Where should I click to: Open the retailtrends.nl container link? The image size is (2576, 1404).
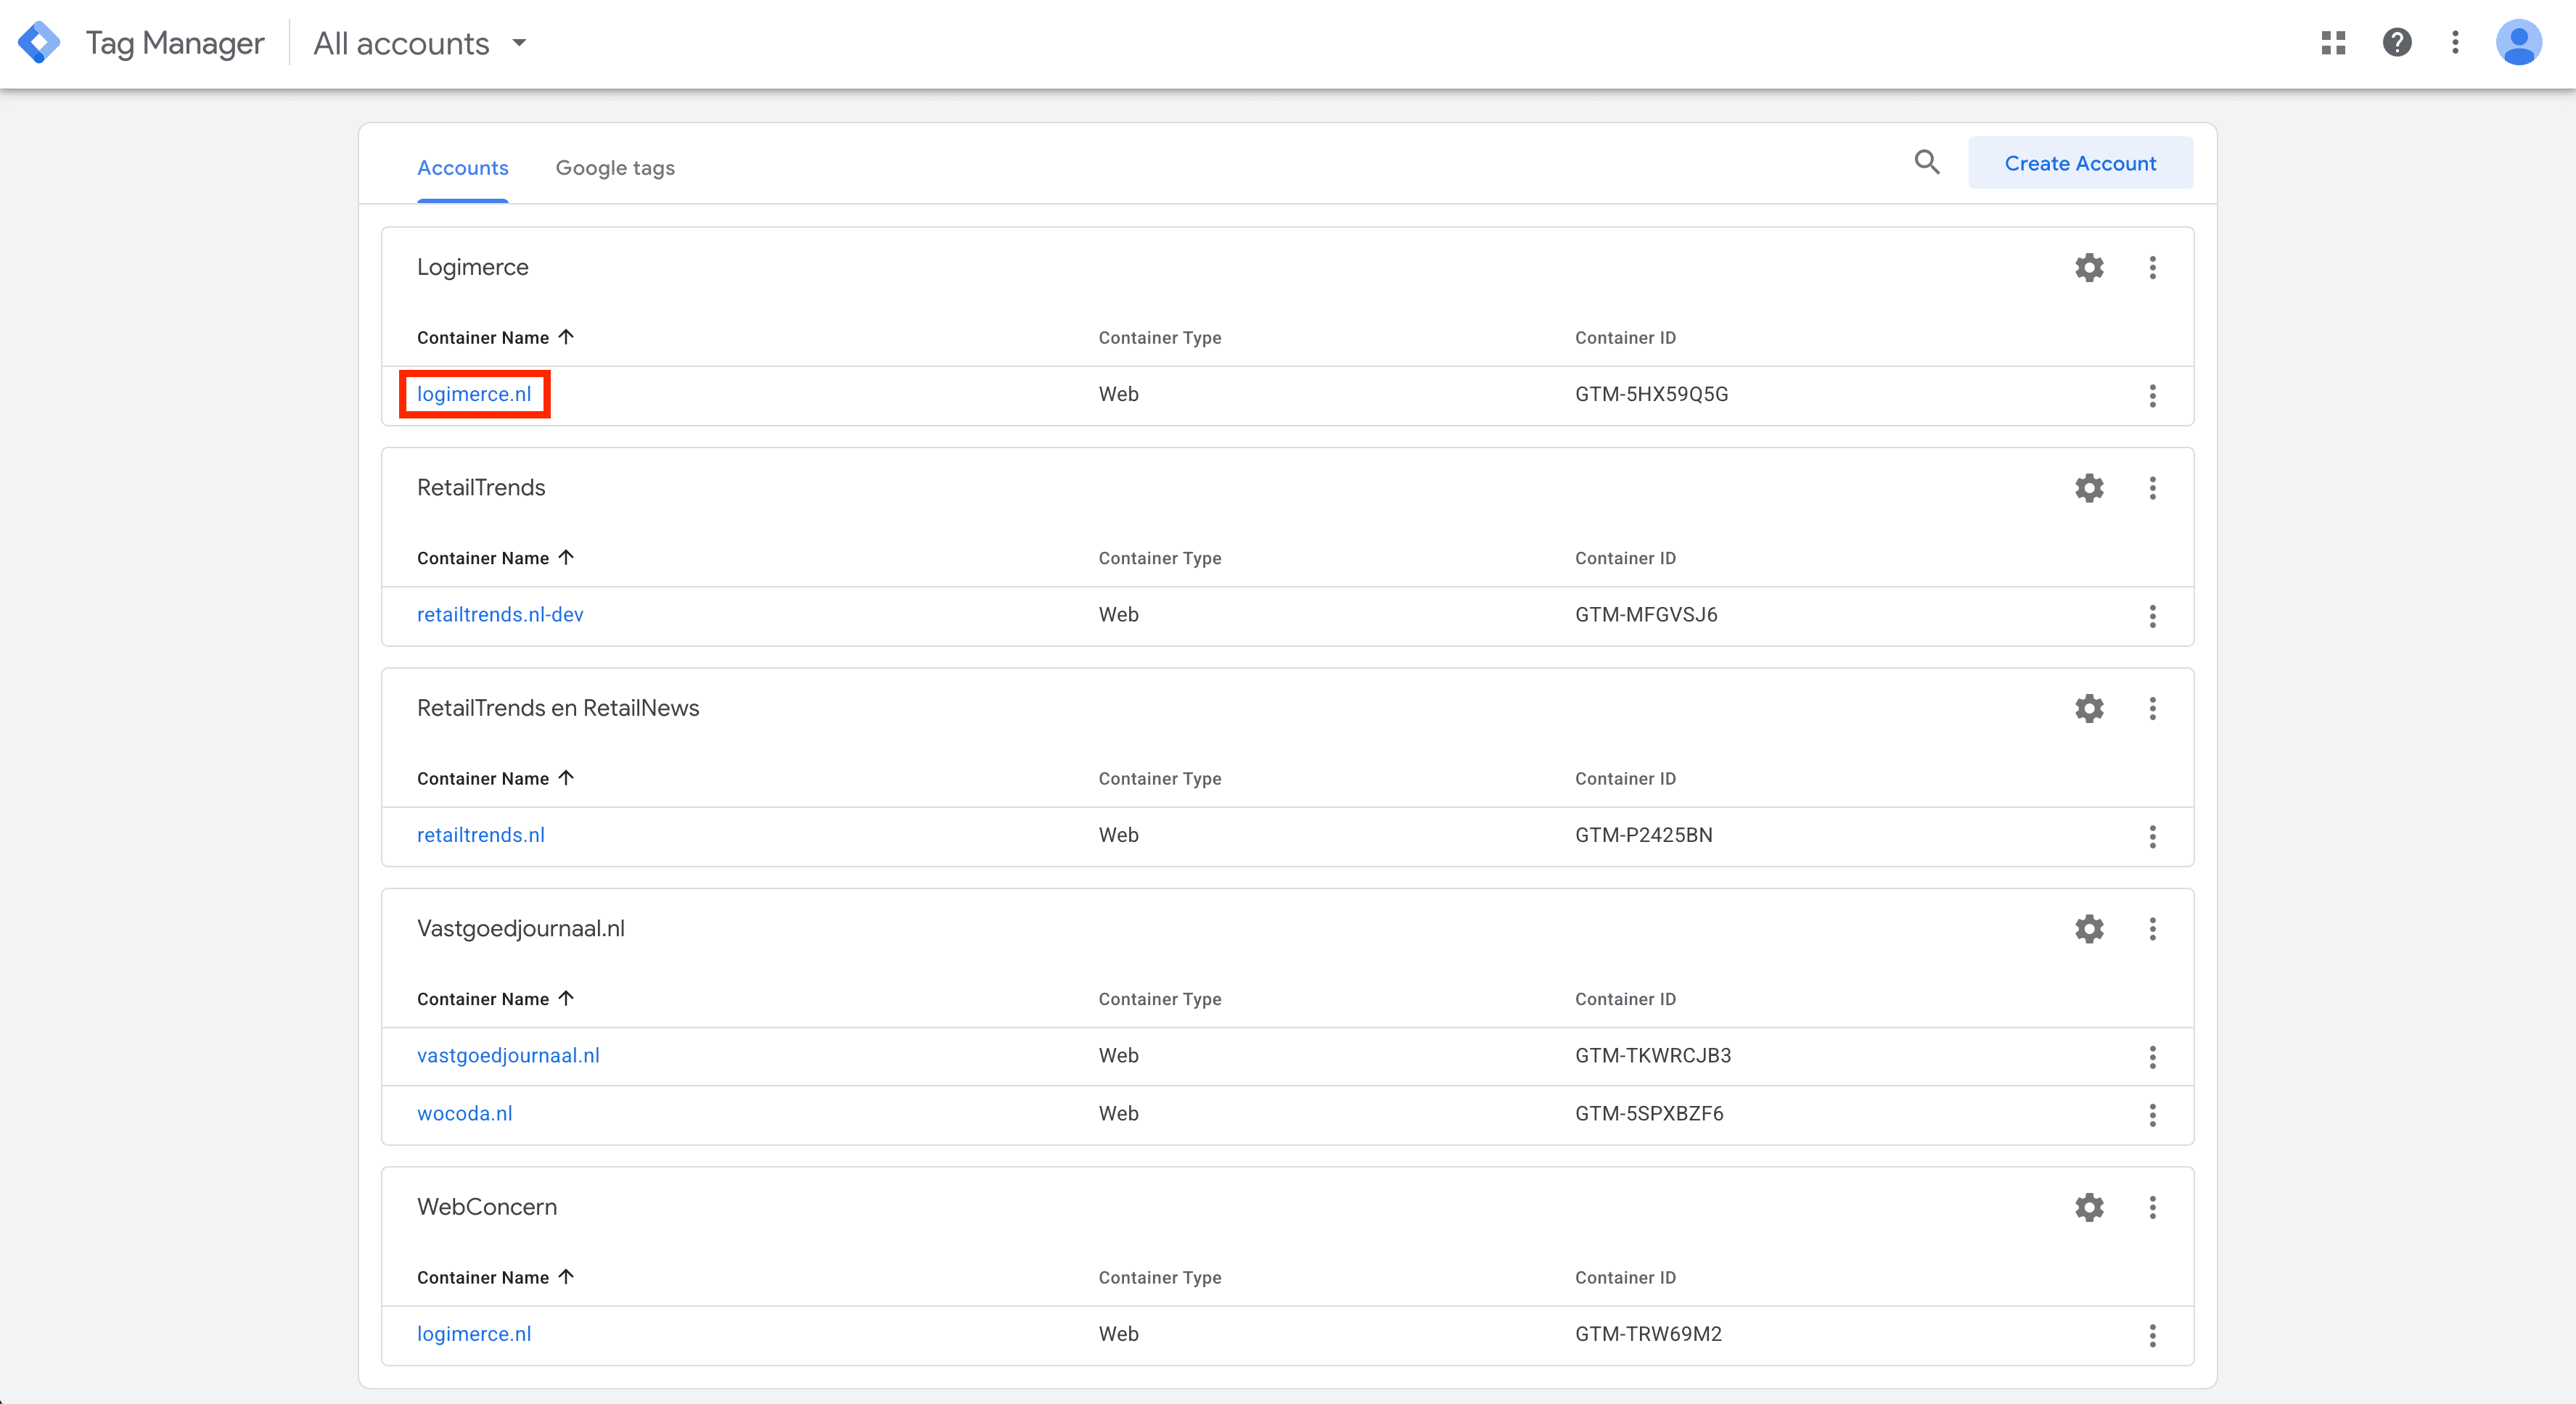click(480, 835)
